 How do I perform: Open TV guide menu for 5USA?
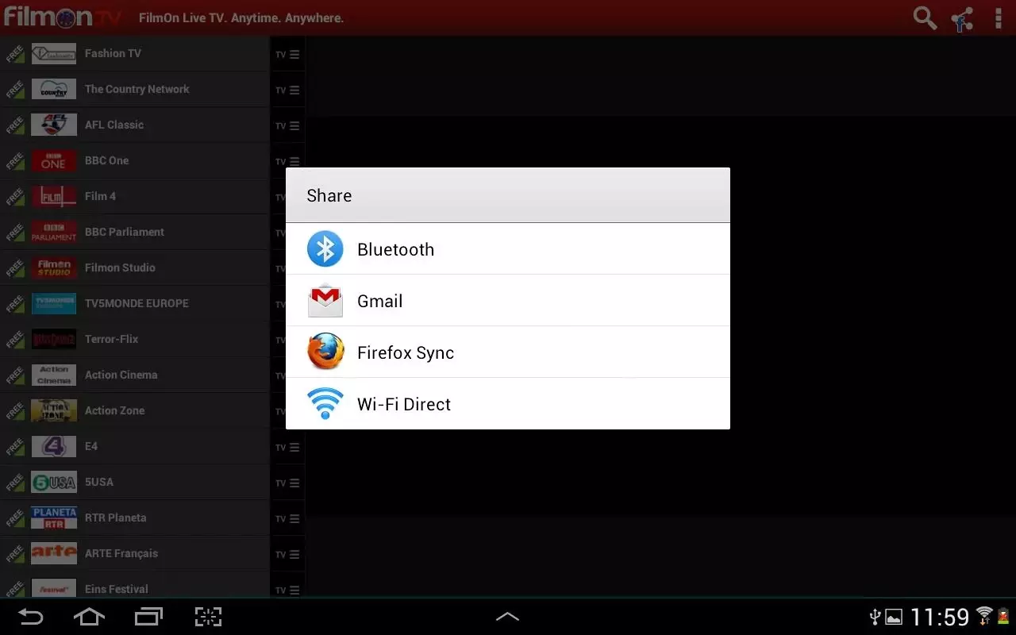click(x=287, y=483)
